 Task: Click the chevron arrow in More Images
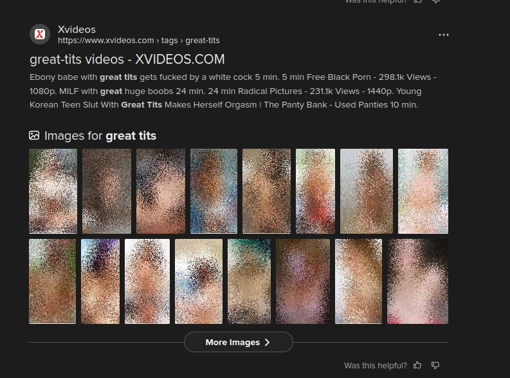coord(268,343)
